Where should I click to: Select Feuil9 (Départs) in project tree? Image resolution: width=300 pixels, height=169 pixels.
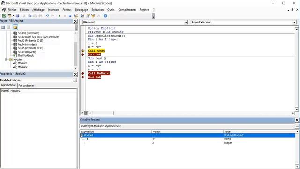click(x=27, y=52)
